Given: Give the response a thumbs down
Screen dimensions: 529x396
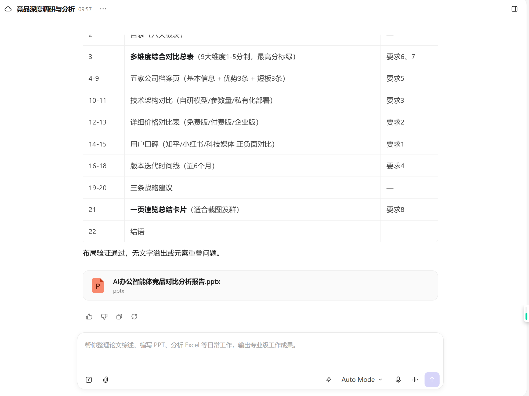Looking at the screenshot, I should pos(104,317).
